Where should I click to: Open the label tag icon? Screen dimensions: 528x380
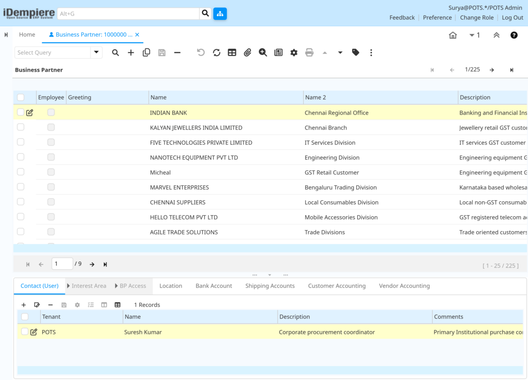click(x=356, y=53)
